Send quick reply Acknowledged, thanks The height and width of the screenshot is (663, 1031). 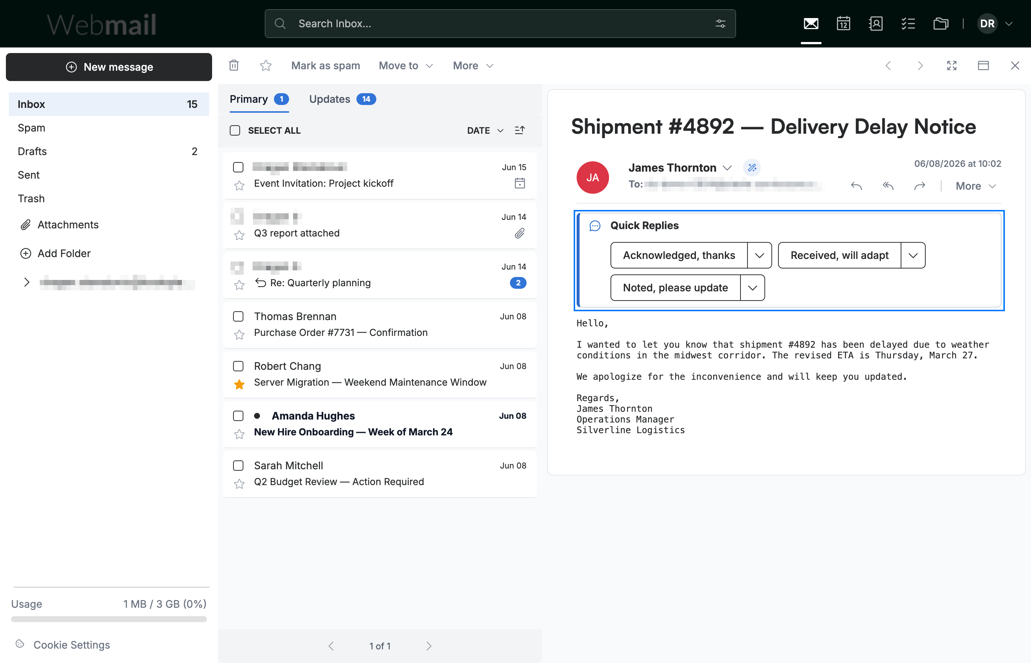679,255
